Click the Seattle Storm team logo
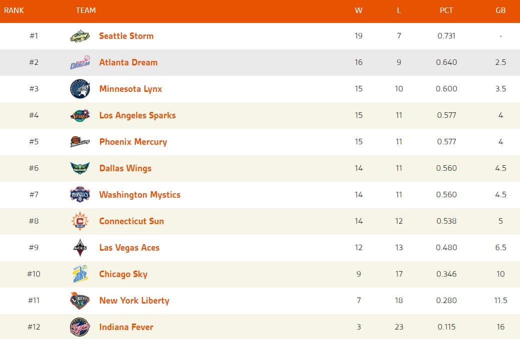This screenshot has height=339, width=520. [79, 36]
